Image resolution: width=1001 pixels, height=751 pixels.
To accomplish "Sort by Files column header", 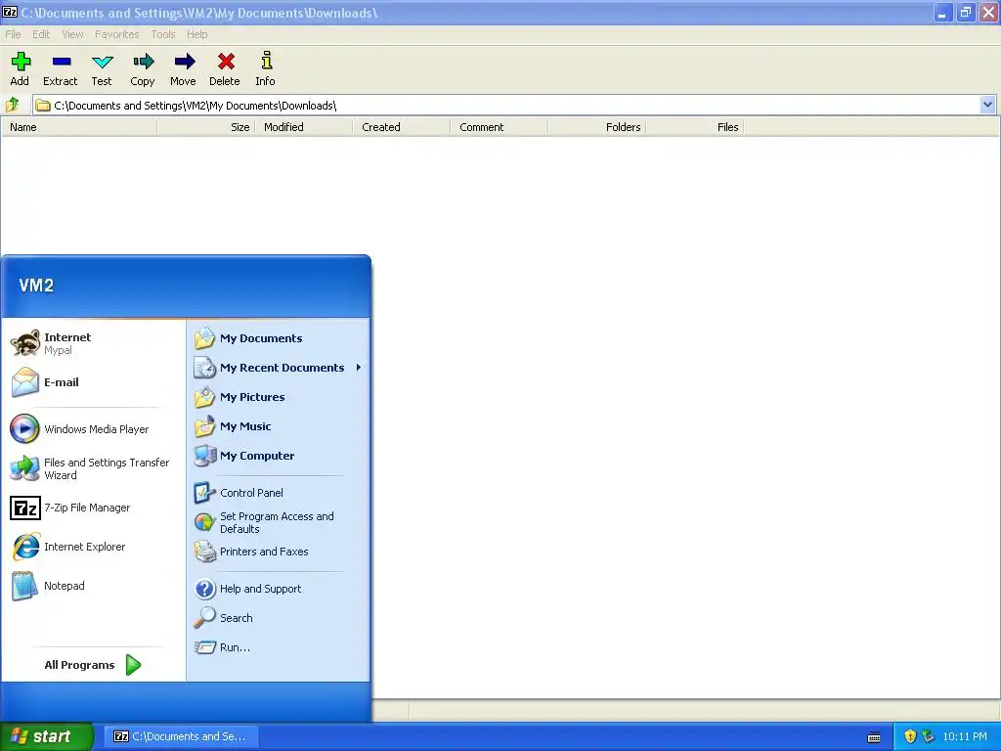I will pyautogui.click(x=695, y=127).
